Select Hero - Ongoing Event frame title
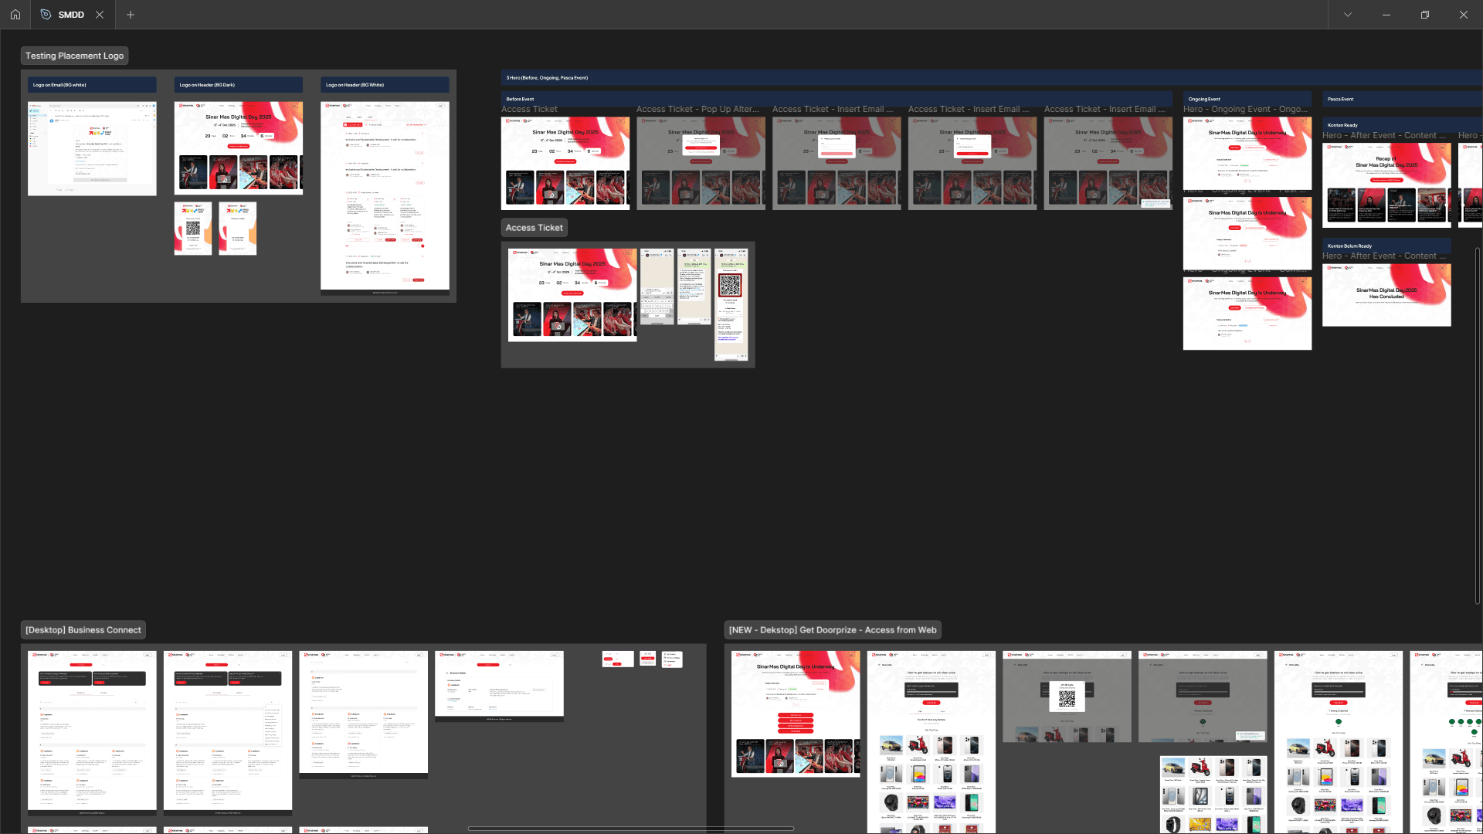 pyautogui.click(x=1245, y=110)
